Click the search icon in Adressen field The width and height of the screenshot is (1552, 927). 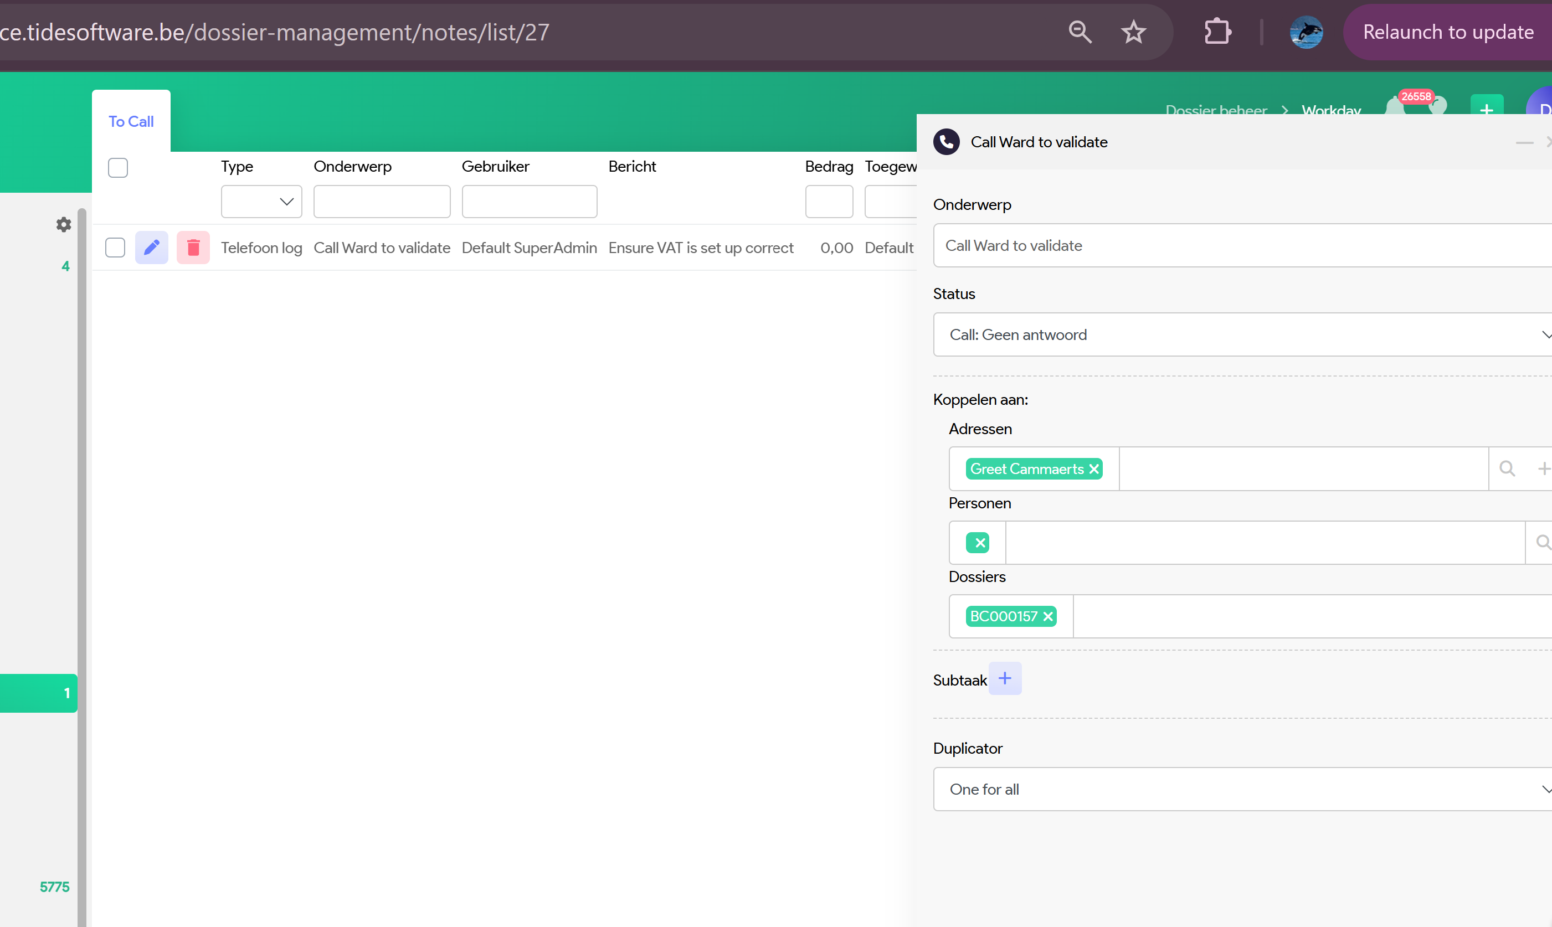click(1507, 468)
